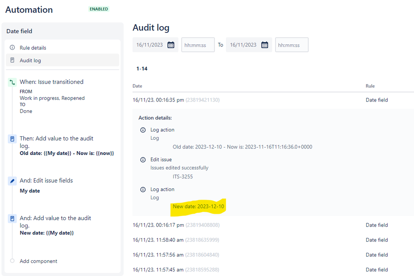This screenshot has height=276, width=414.
Task: Click the start date field 16/11/2023
Action: coord(155,45)
